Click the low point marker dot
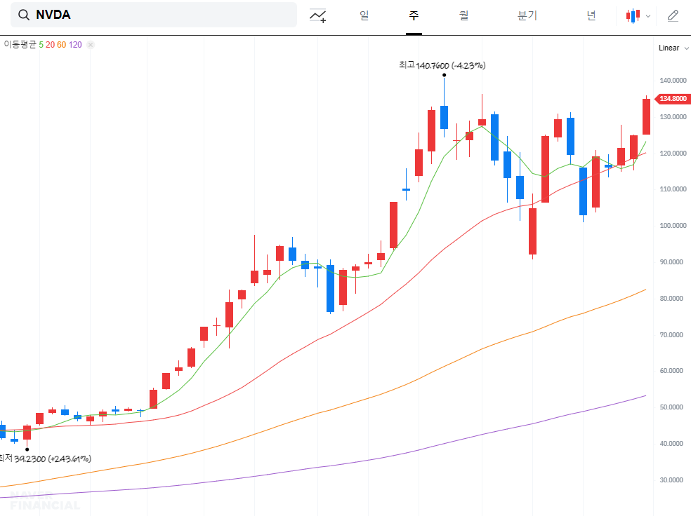Image resolution: width=691 pixels, height=516 pixels. [27, 449]
